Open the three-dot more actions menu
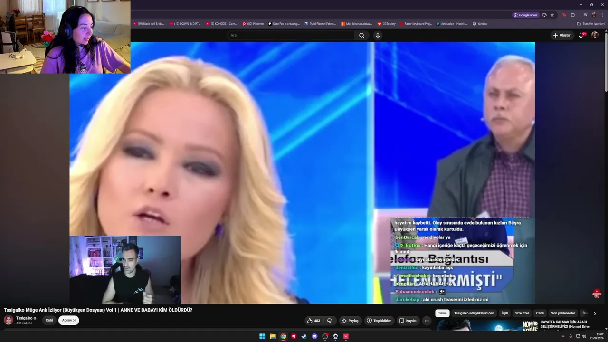 click(x=427, y=321)
